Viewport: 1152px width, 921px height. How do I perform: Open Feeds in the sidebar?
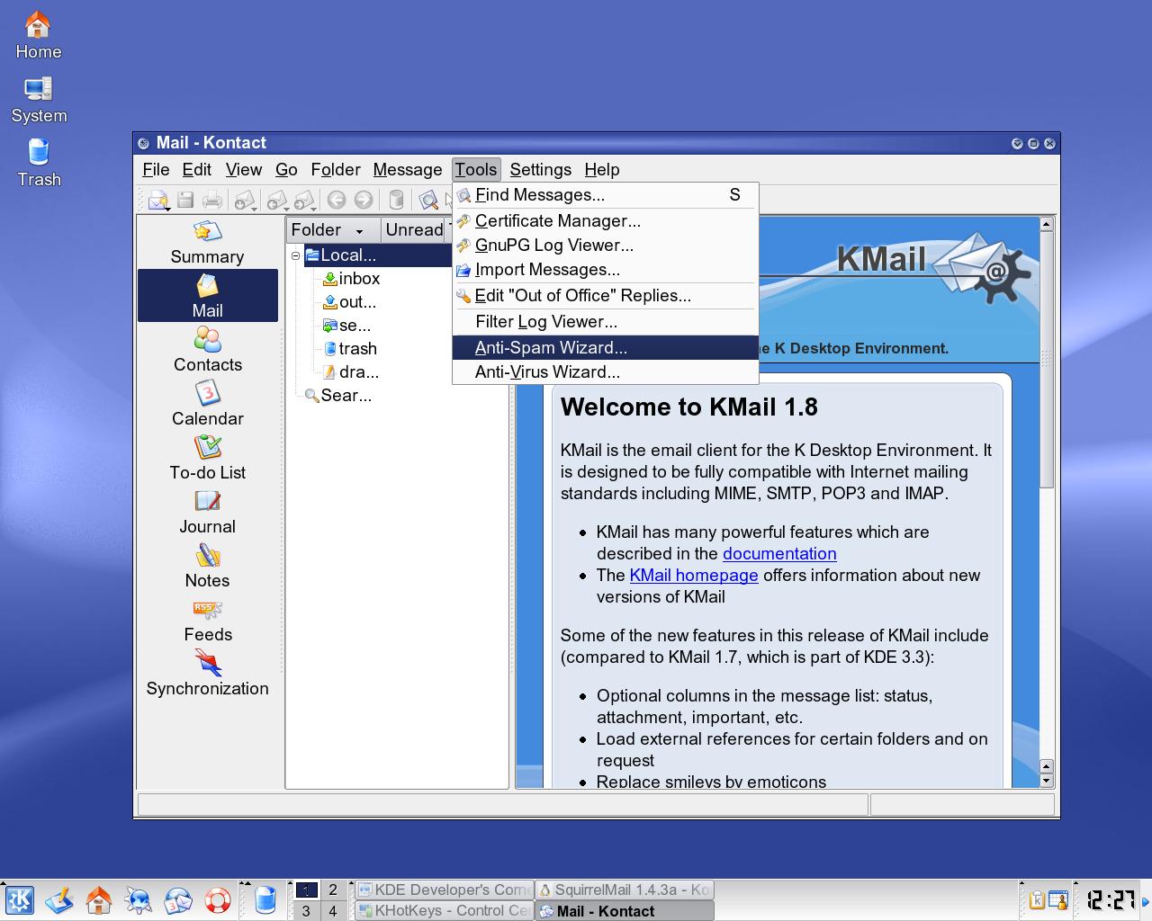207,621
